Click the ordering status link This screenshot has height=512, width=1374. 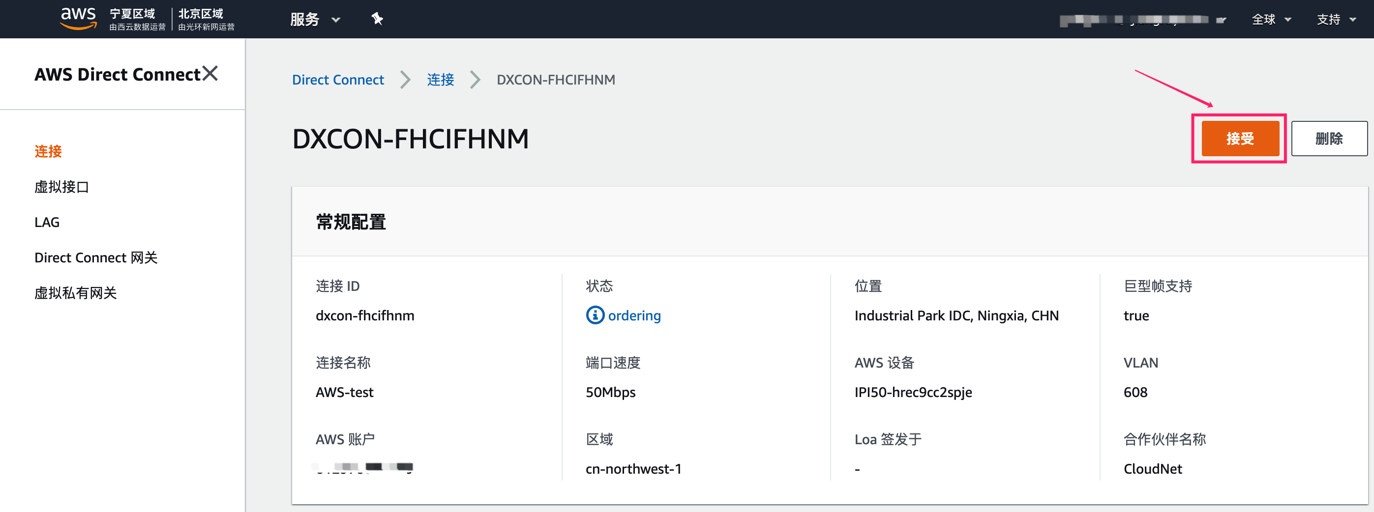(634, 316)
